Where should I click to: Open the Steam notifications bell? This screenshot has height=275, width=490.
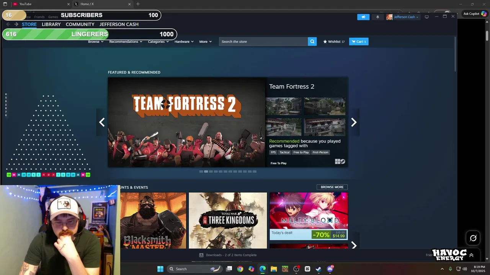[377, 17]
